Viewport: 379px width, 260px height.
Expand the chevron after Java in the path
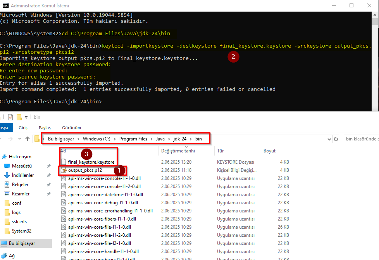click(x=169, y=139)
